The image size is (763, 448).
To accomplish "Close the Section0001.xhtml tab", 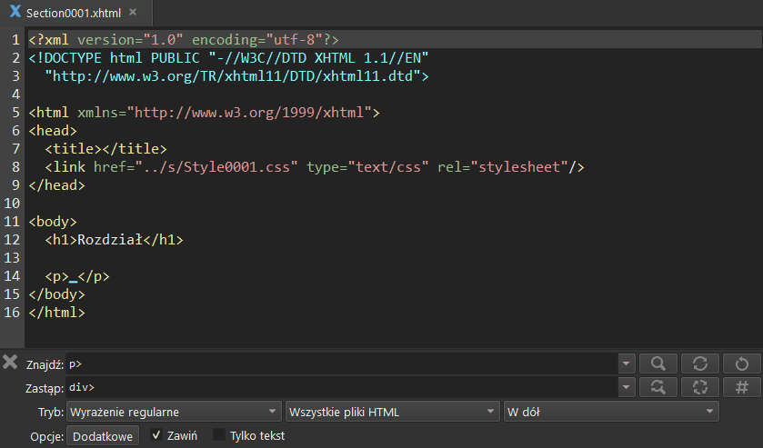I will tap(133, 14).
